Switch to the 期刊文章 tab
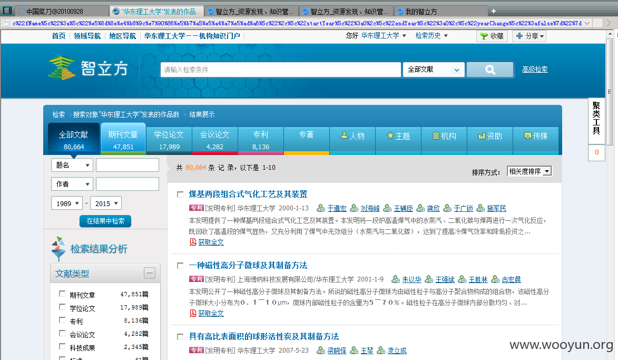Image resolution: width=618 pixels, height=360 pixels. coord(123,139)
